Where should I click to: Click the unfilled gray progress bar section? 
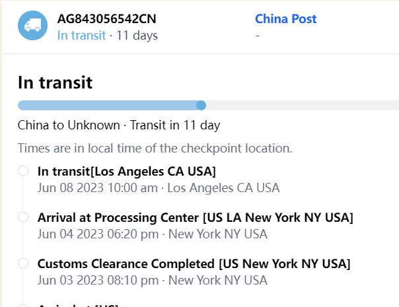coord(301,105)
